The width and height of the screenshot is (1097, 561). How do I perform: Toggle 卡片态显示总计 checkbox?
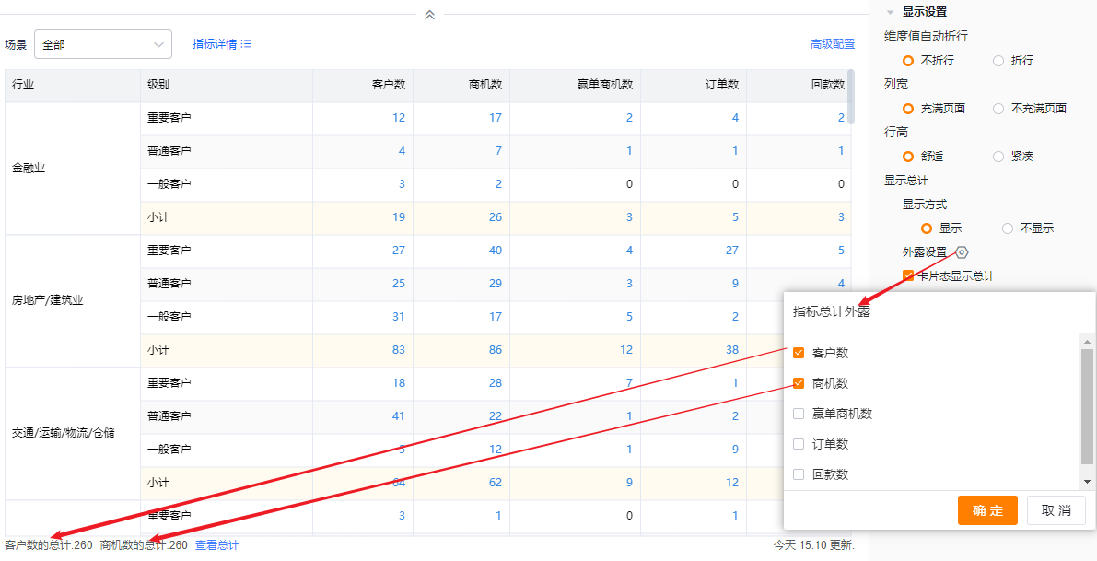coord(908,275)
